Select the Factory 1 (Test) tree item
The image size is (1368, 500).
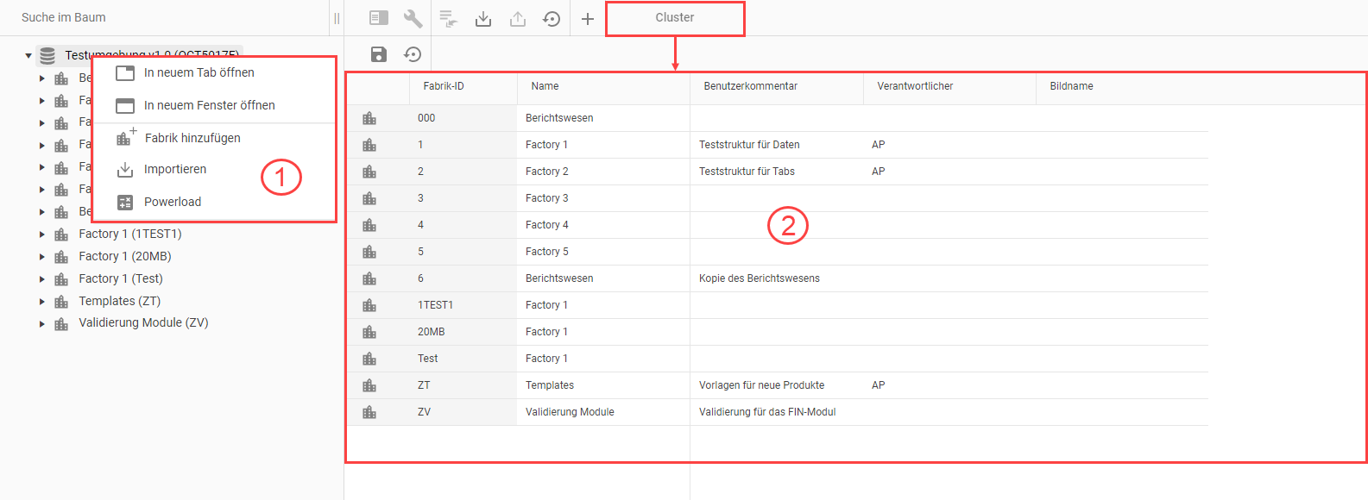pos(120,278)
